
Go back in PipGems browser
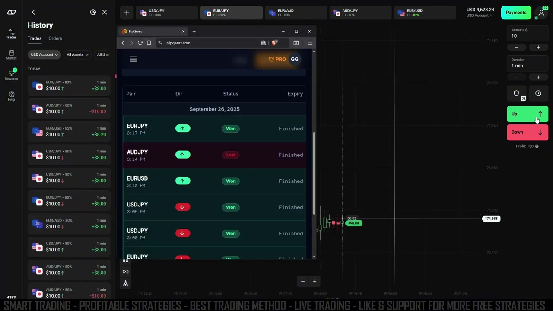pos(123,43)
